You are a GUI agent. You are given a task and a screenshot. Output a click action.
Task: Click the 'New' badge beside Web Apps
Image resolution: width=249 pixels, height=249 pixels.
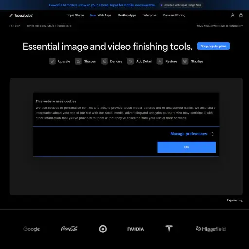pyautogui.click(x=93, y=15)
